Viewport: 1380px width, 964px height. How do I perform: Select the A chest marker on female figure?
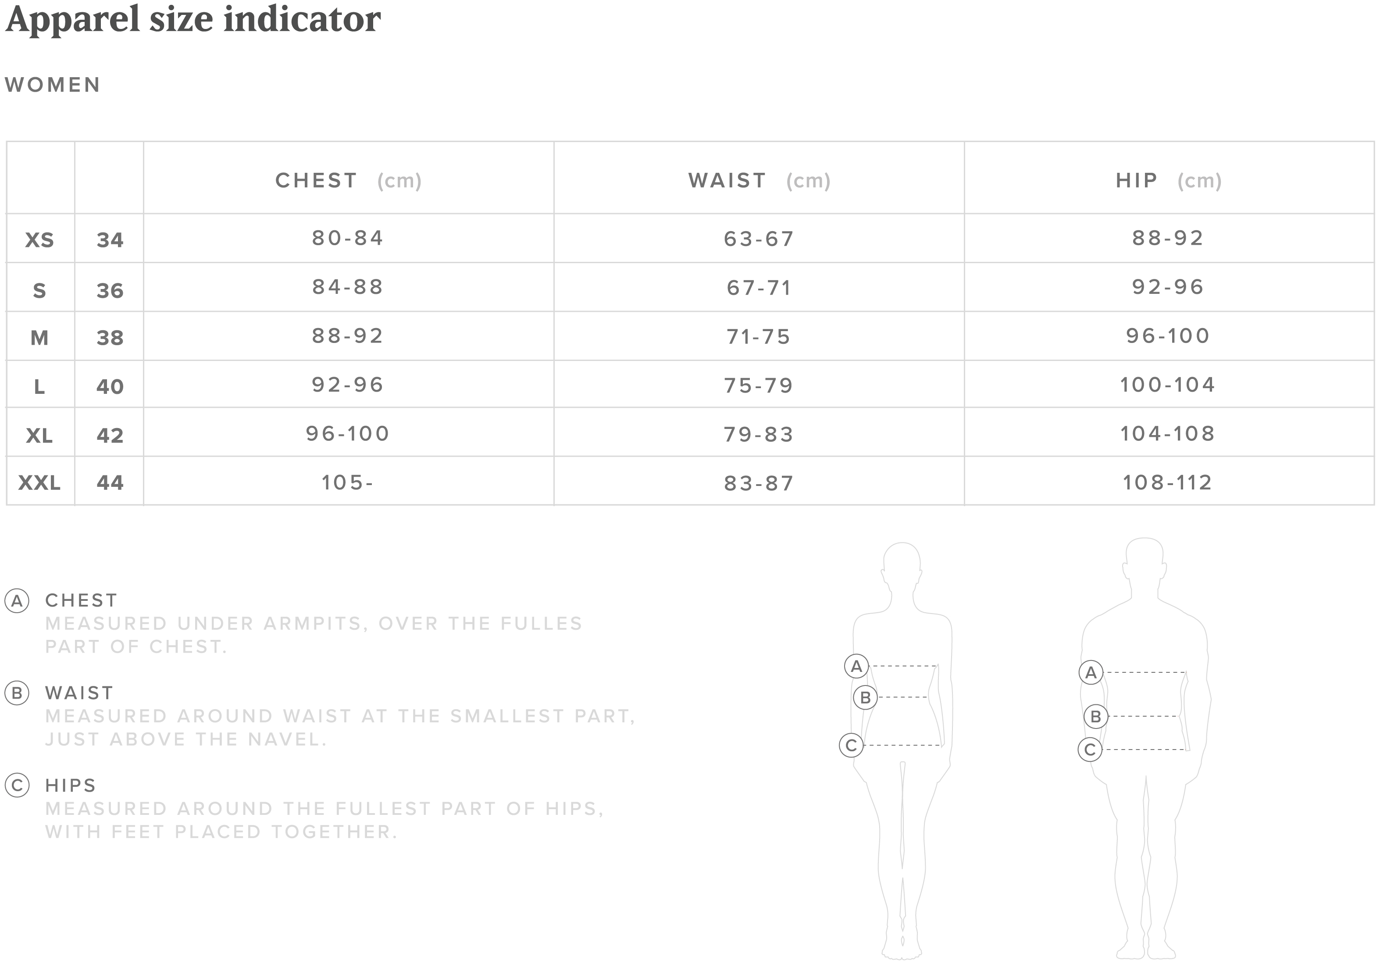[x=856, y=666]
